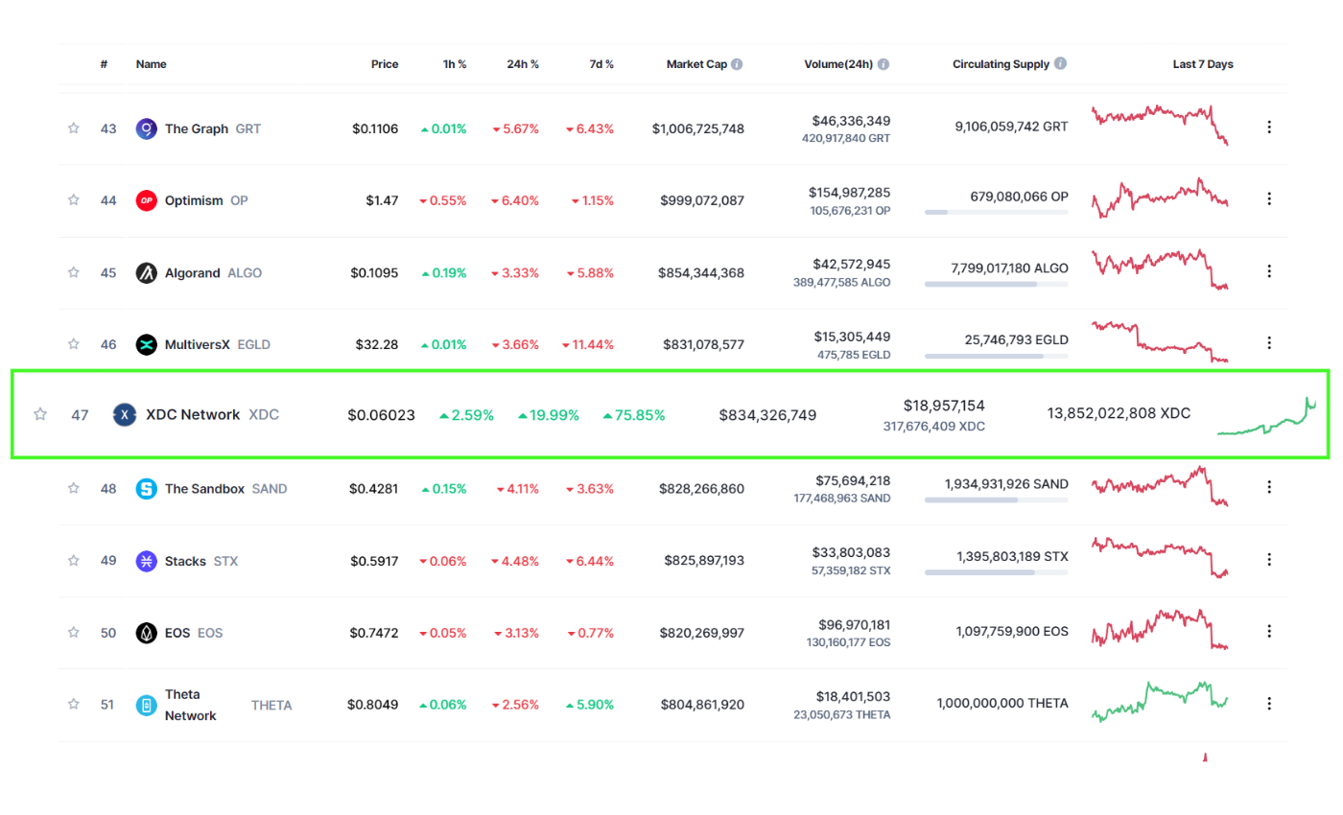Sort by the Name column header
The height and width of the screenshot is (815, 1343).
(151, 64)
